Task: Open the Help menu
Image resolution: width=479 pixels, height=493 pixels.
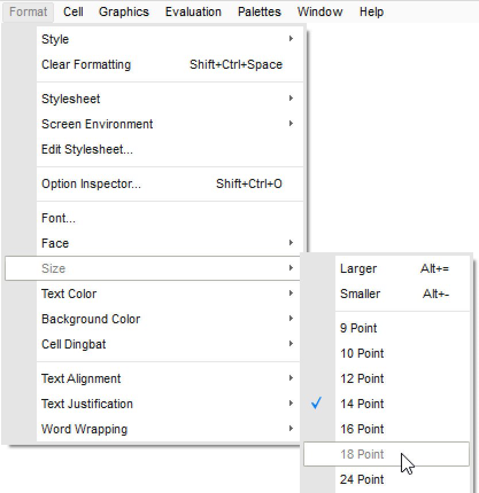Action: pyautogui.click(x=371, y=11)
